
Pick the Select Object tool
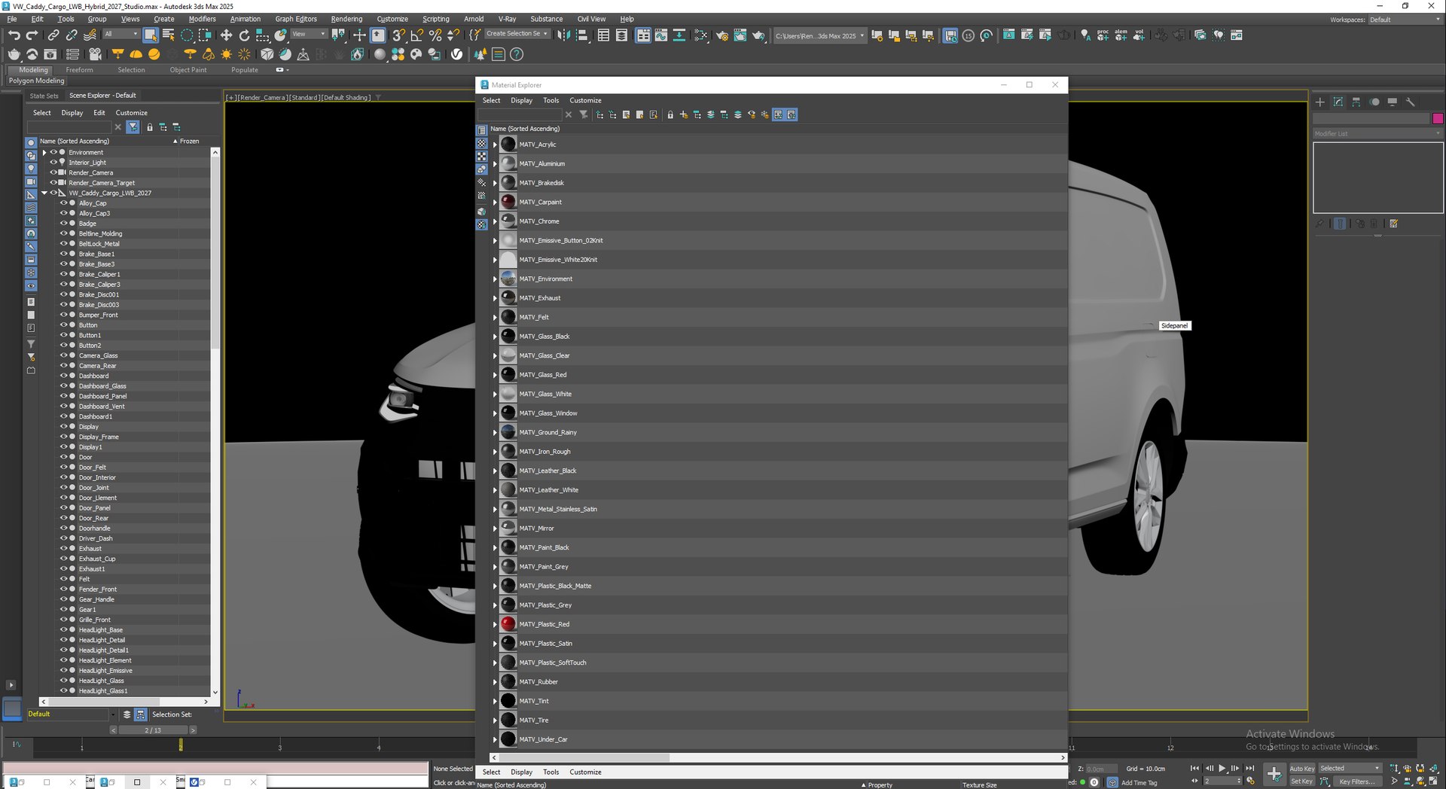151,35
